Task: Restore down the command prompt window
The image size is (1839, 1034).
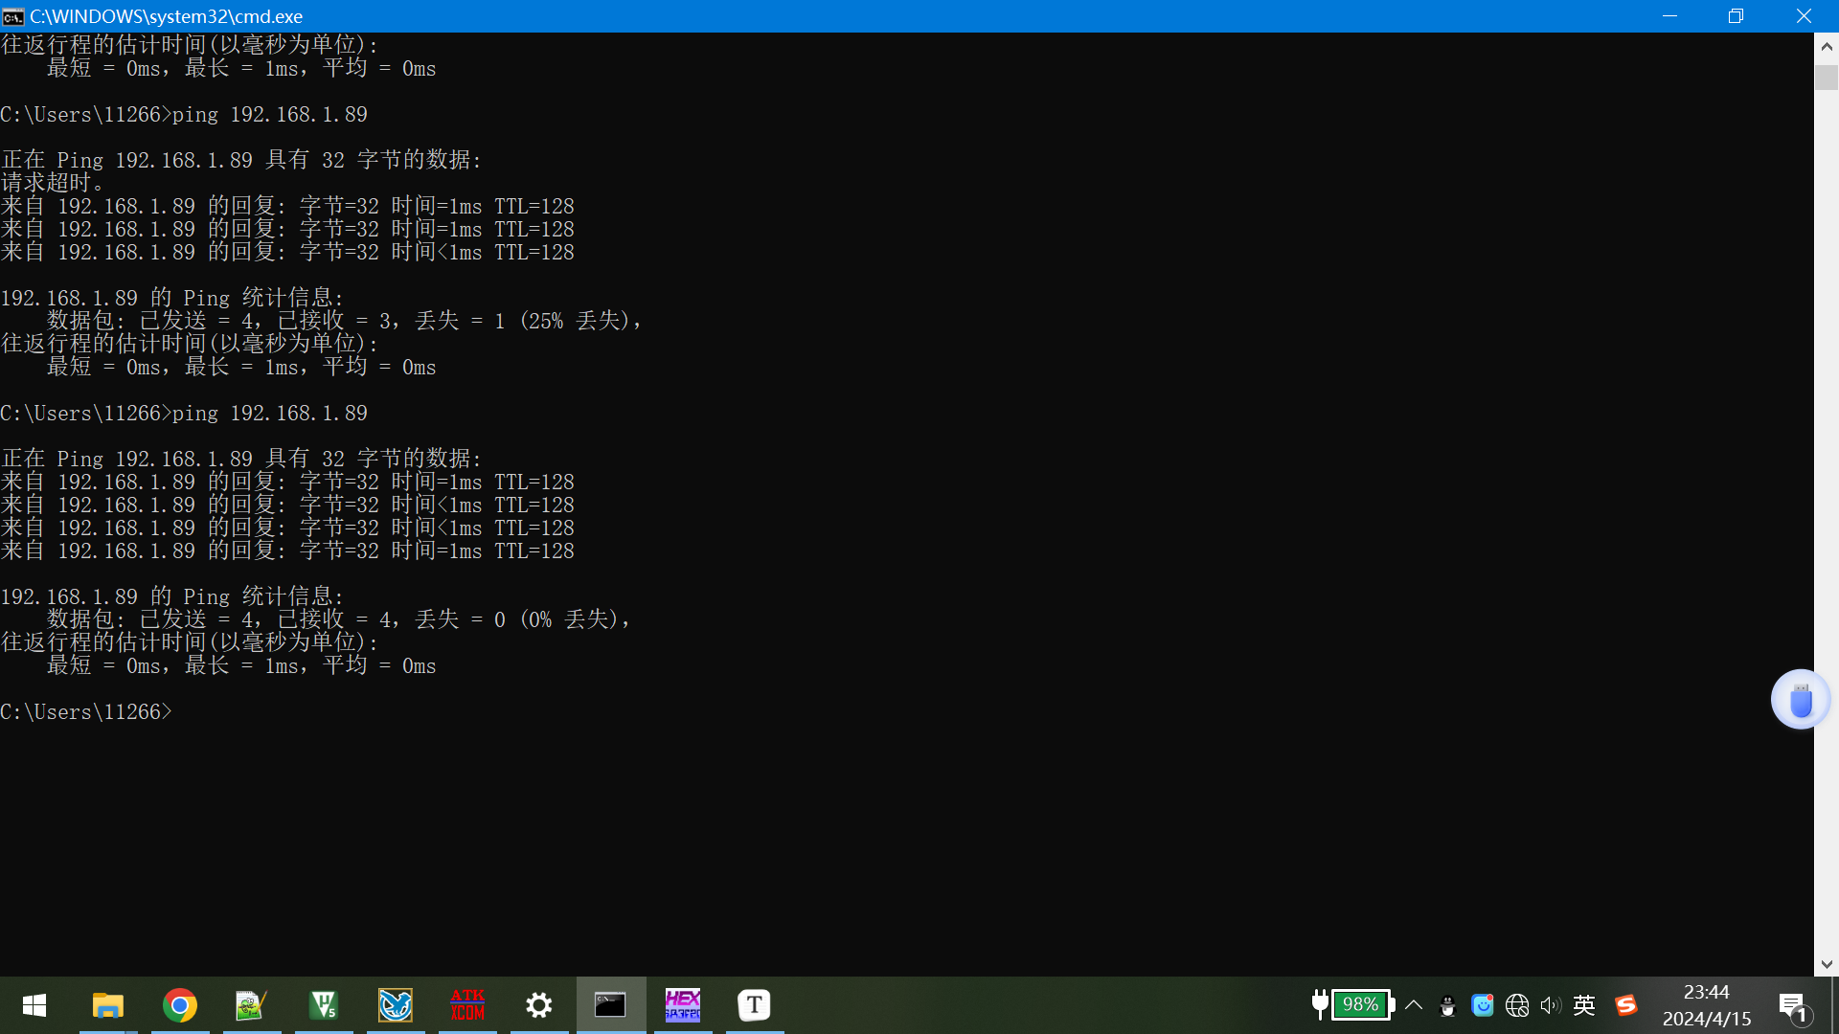Action: click(x=1736, y=16)
